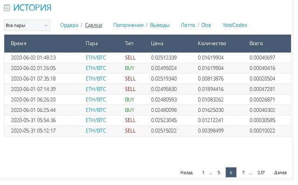Select page 7 in pagination
The image size is (298, 185).
pyautogui.click(x=243, y=172)
